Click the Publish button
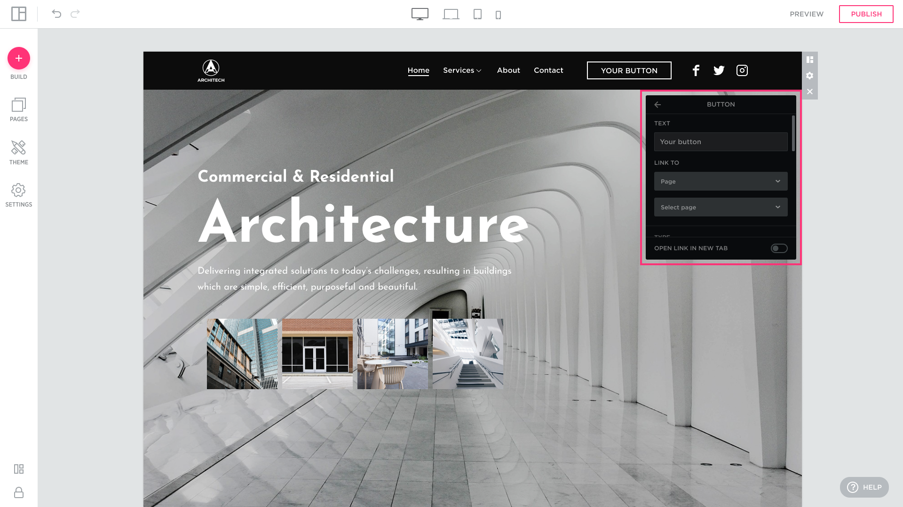This screenshot has width=903, height=507. (866, 14)
